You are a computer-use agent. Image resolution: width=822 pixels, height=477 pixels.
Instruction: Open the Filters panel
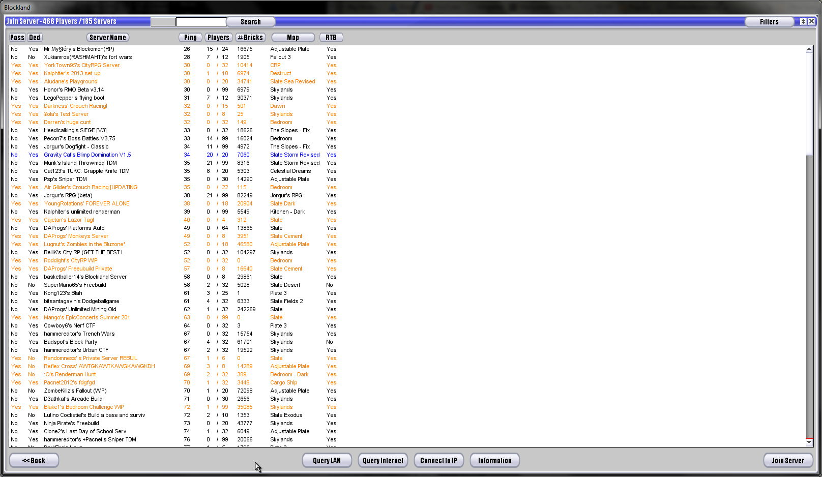click(x=769, y=22)
